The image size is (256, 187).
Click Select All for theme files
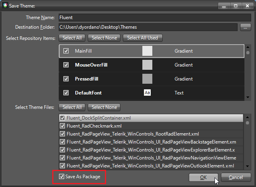(72, 107)
